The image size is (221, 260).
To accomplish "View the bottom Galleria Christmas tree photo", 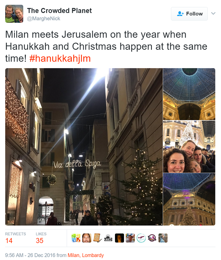I will pyautogui.click(x=189, y=199).
